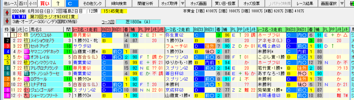354x100 pixels.
Task: Open dropdown arrow next to オッズ取得
Action: [x=183, y=3]
